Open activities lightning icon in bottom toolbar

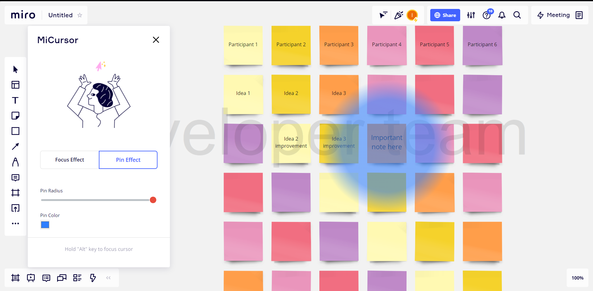coord(93,278)
